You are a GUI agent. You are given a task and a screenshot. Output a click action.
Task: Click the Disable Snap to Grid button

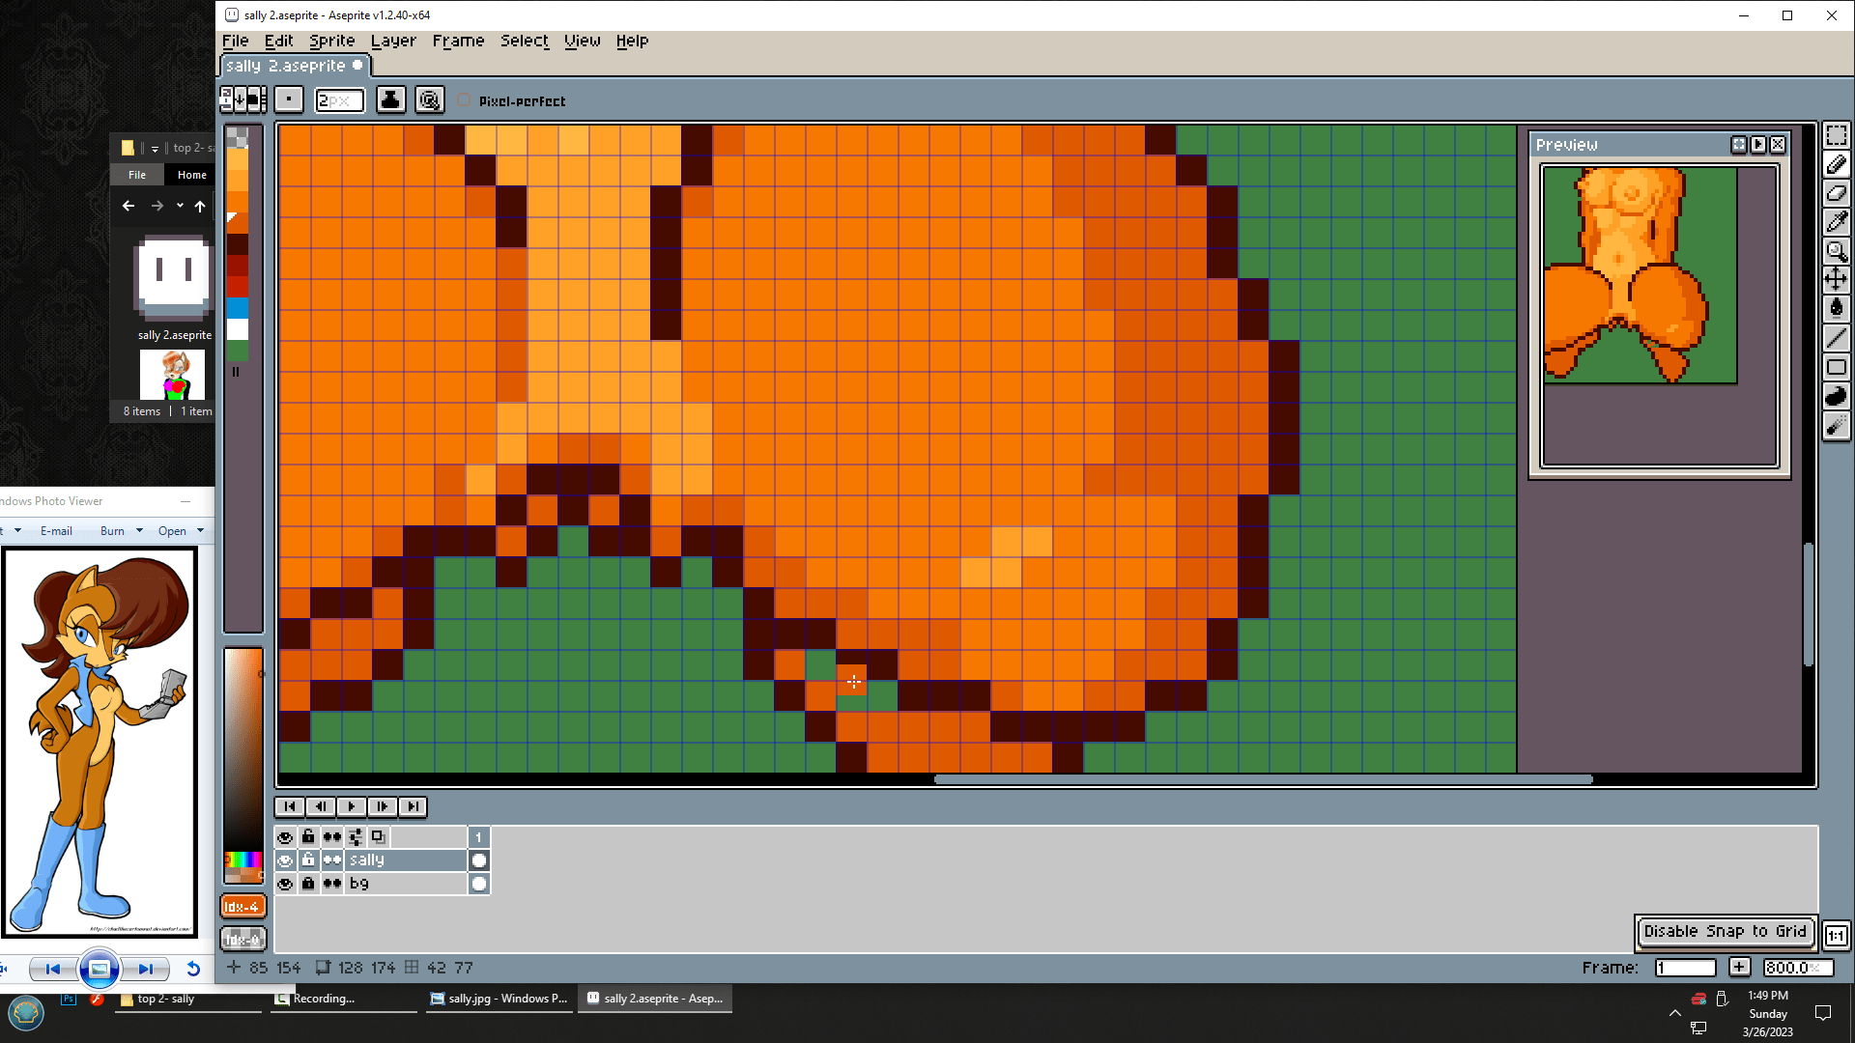(x=1725, y=932)
